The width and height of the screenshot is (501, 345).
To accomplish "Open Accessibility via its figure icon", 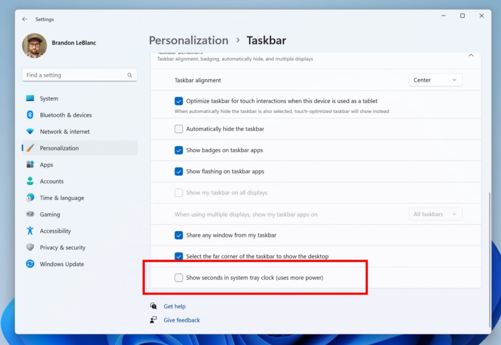I will (x=30, y=231).
